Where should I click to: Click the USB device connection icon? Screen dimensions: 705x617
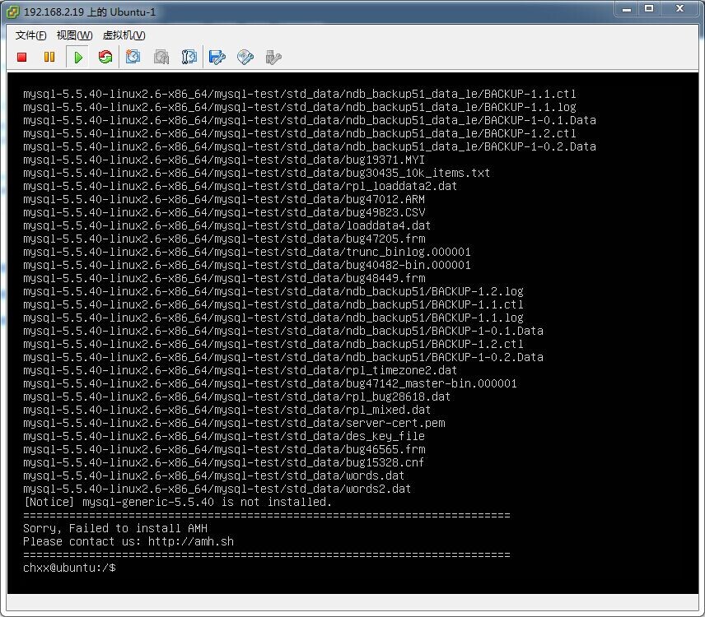click(x=273, y=57)
